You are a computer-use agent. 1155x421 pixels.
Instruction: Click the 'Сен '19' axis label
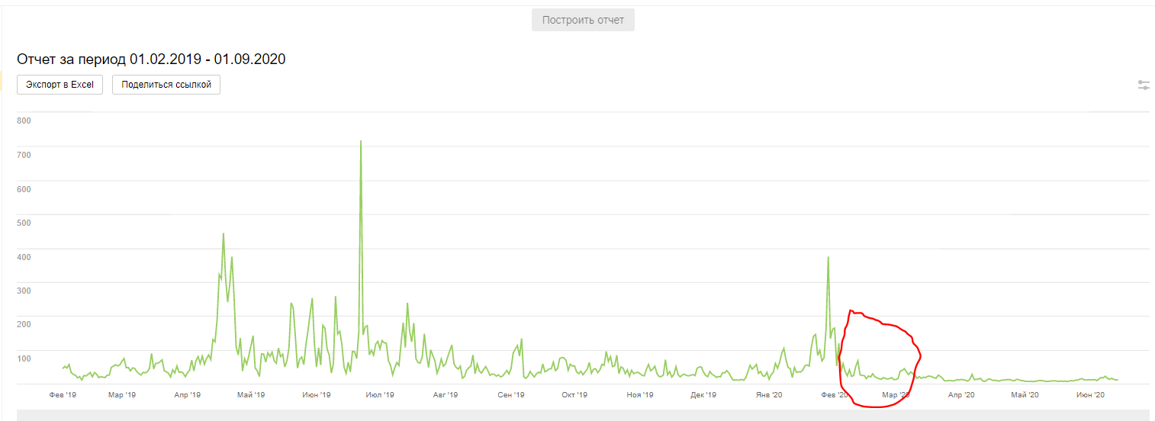tap(511, 395)
